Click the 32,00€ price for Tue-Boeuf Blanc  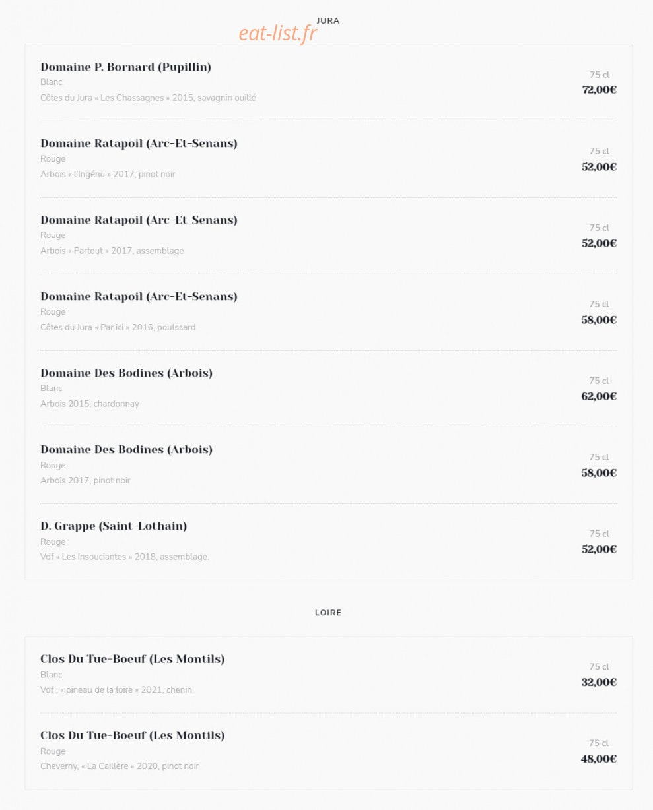(x=599, y=682)
